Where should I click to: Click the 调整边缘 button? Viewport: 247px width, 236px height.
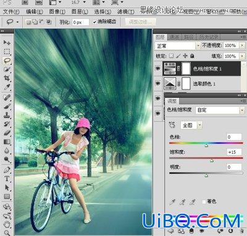[140, 22]
